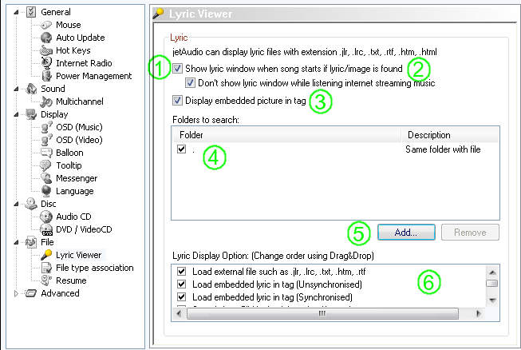Click the Add... folder button

click(406, 233)
